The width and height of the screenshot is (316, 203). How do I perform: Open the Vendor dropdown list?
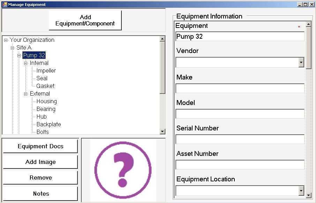pos(301,62)
